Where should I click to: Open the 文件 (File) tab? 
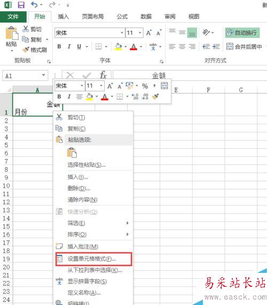(13, 17)
